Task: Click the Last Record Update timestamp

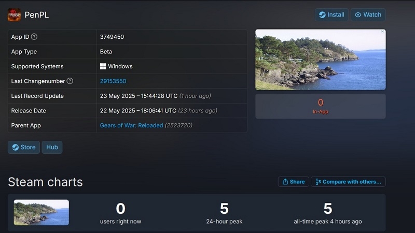Action: tap(155, 96)
